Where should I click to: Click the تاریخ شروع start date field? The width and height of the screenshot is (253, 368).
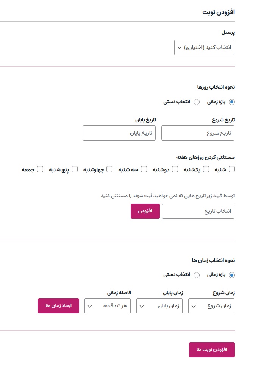coord(198,133)
